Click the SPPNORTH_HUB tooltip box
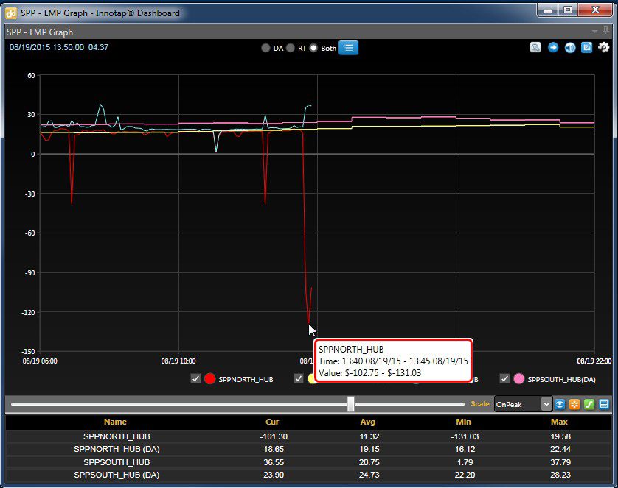 (x=393, y=361)
